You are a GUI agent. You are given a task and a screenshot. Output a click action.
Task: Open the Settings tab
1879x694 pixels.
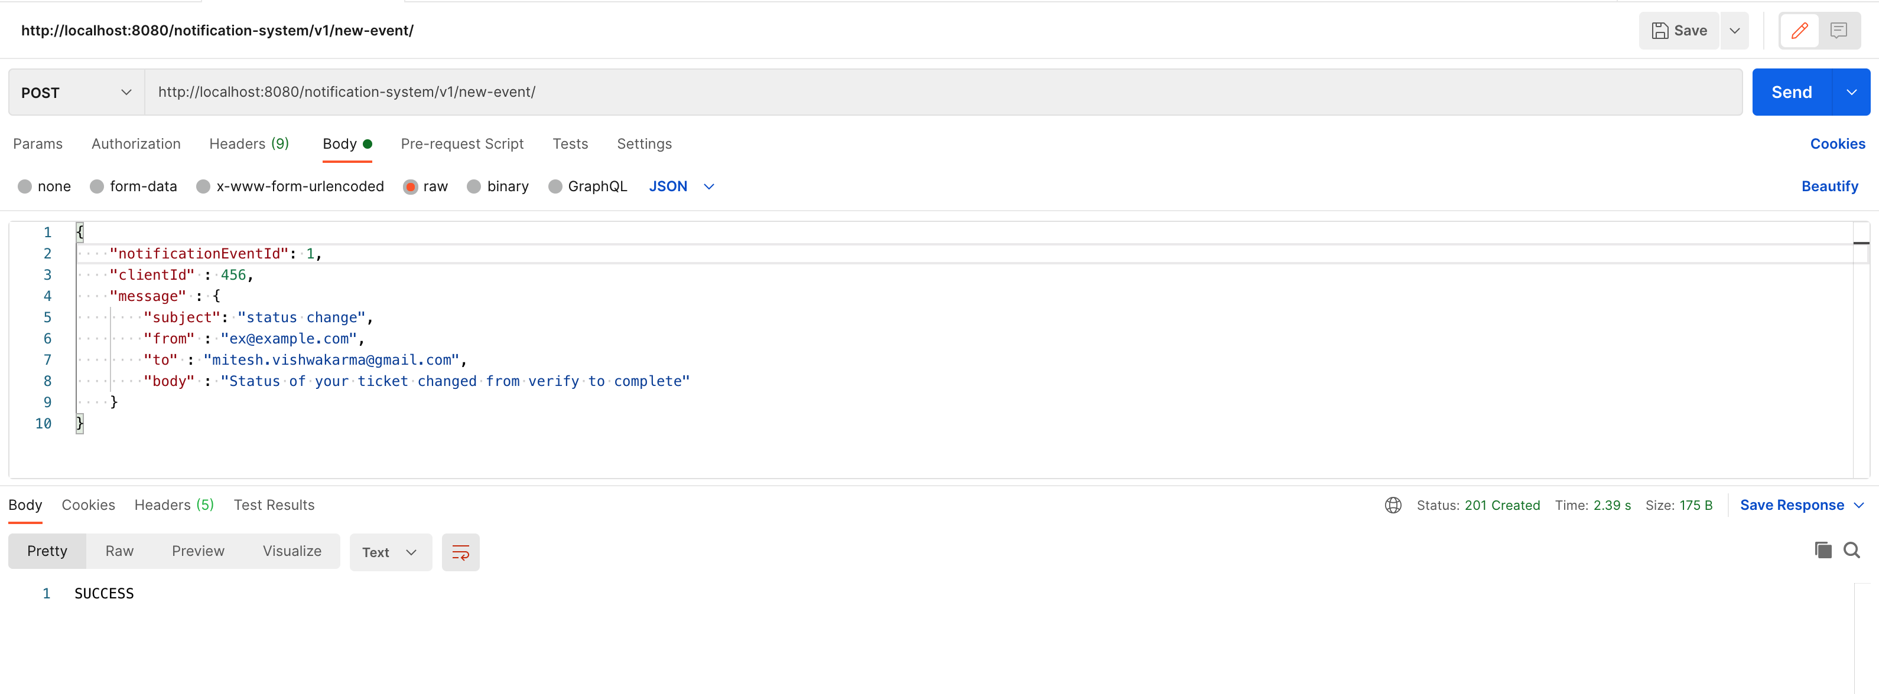[644, 144]
